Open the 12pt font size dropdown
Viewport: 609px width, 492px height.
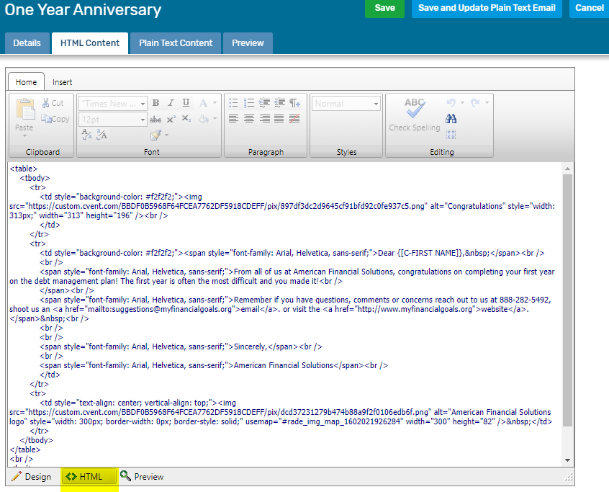point(112,120)
